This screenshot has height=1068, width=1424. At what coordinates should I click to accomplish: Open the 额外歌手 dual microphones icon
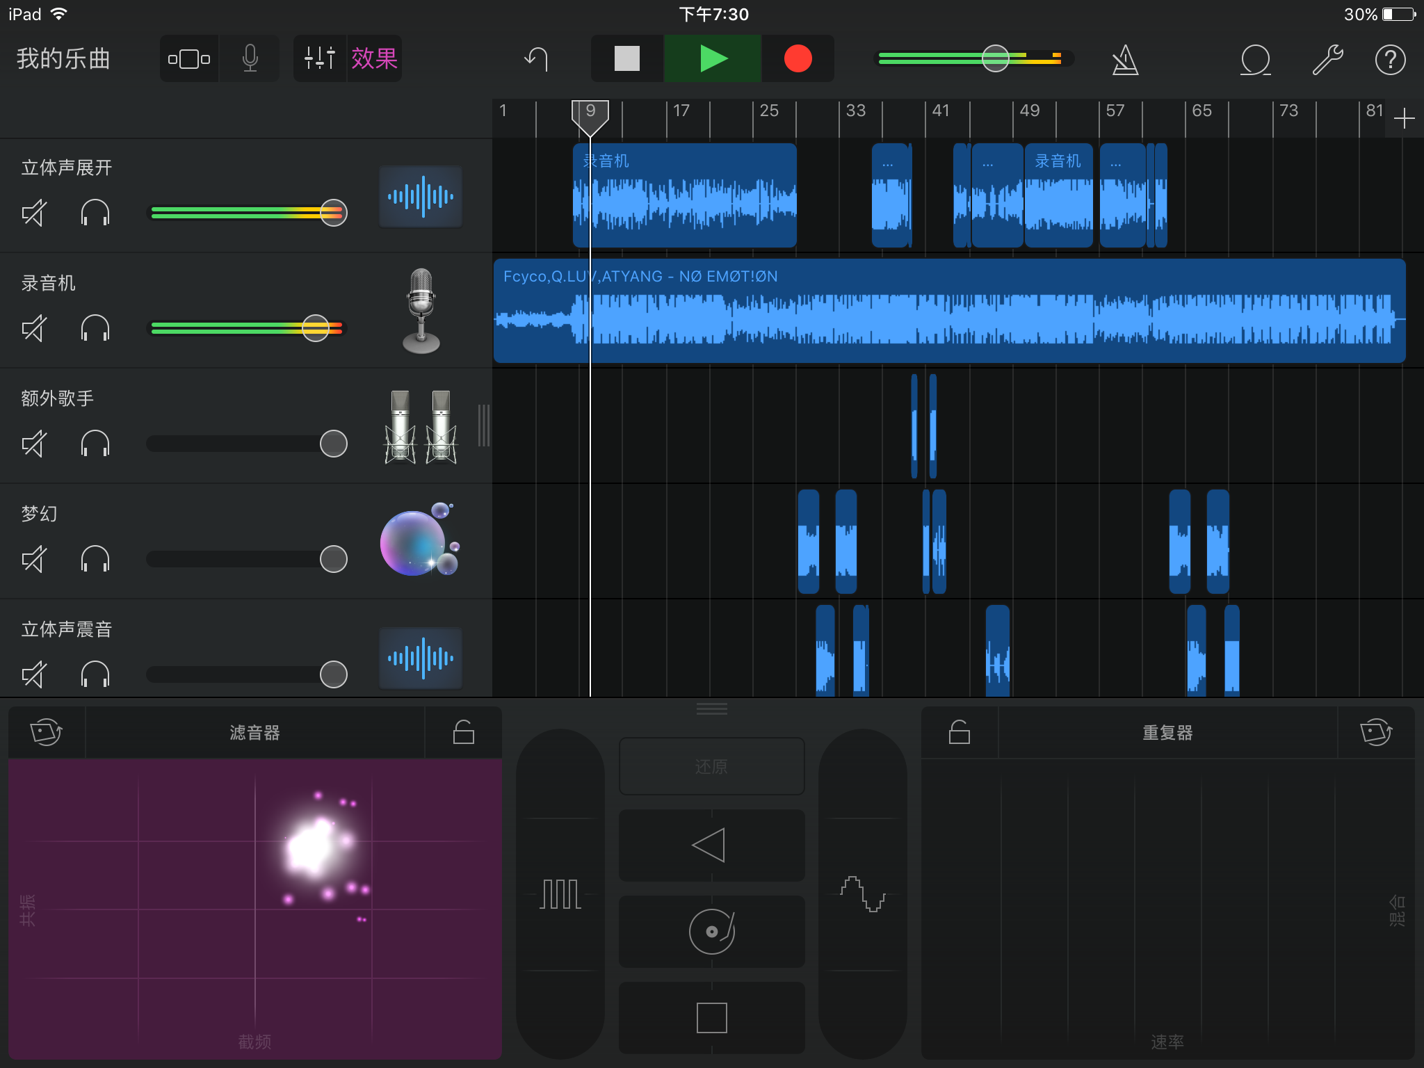point(421,426)
